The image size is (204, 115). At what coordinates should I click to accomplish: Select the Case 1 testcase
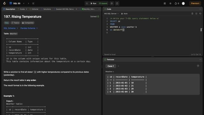point(111,66)
